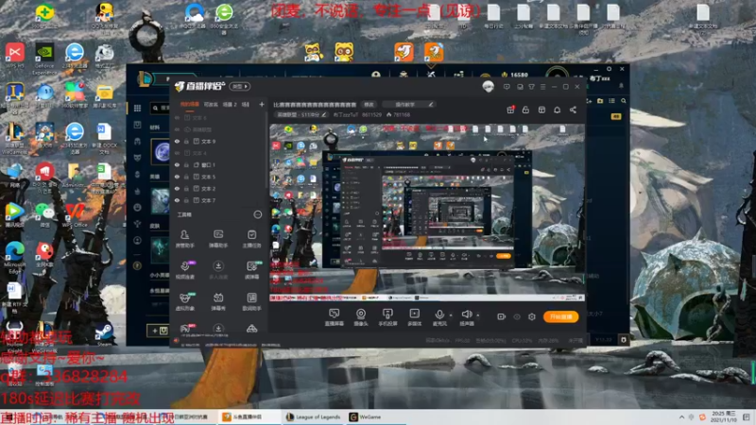756x425 pixels.
Task: Switch to the first scene tab
Action: [189, 104]
